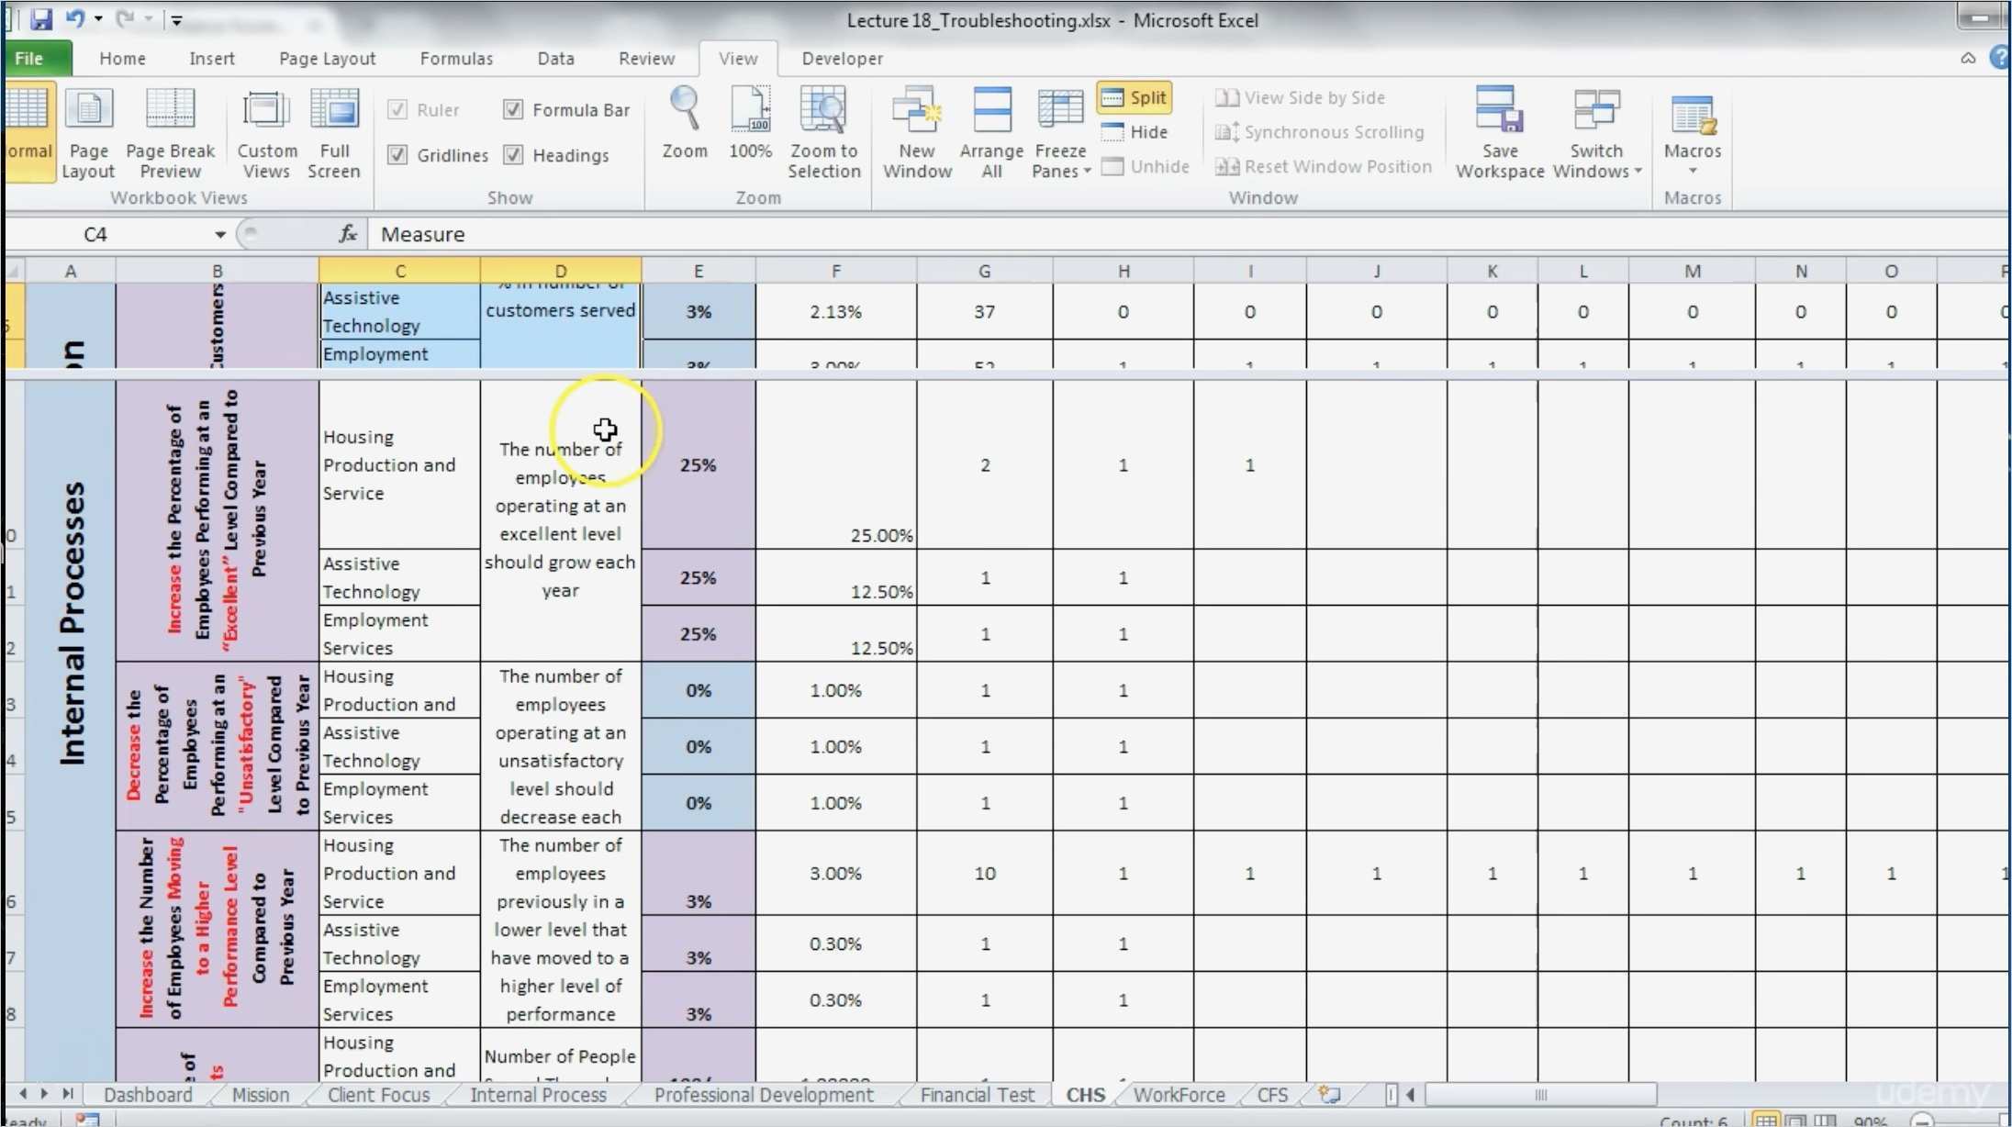Image resolution: width=2012 pixels, height=1127 pixels.
Task: Open a New Window
Action: (916, 112)
